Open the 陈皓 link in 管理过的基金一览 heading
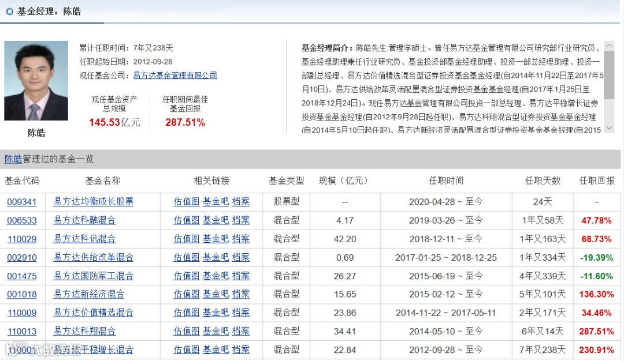Viewport: 624px width, 361px height. point(13,159)
